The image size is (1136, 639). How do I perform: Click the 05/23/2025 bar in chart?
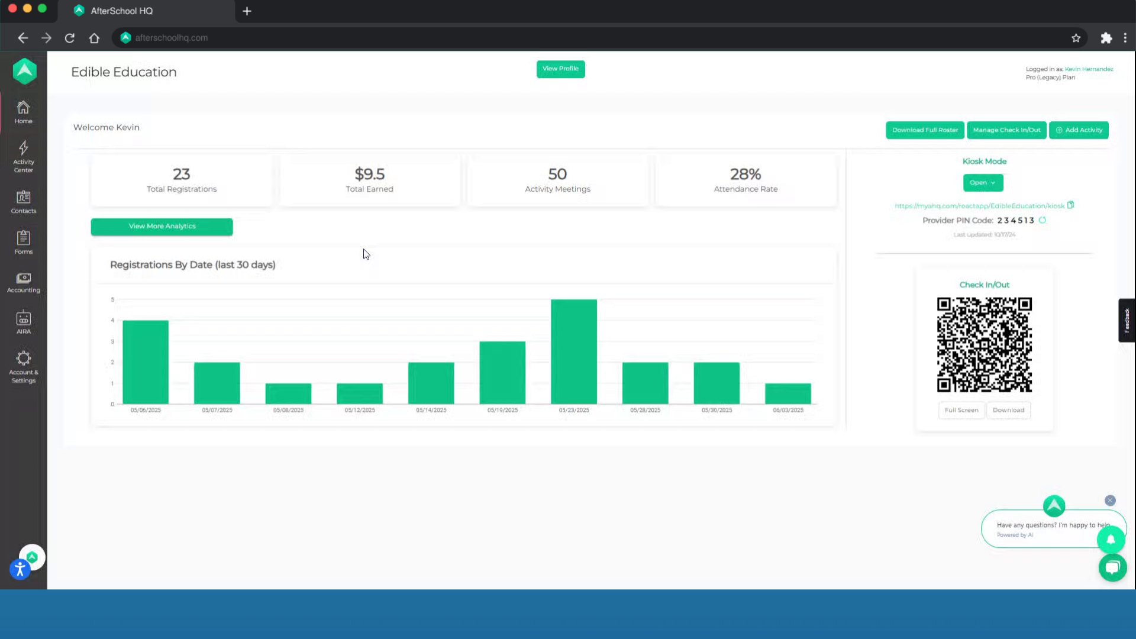(573, 351)
